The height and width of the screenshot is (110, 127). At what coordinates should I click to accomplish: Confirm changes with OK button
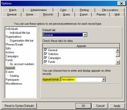(x=83, y=106)
